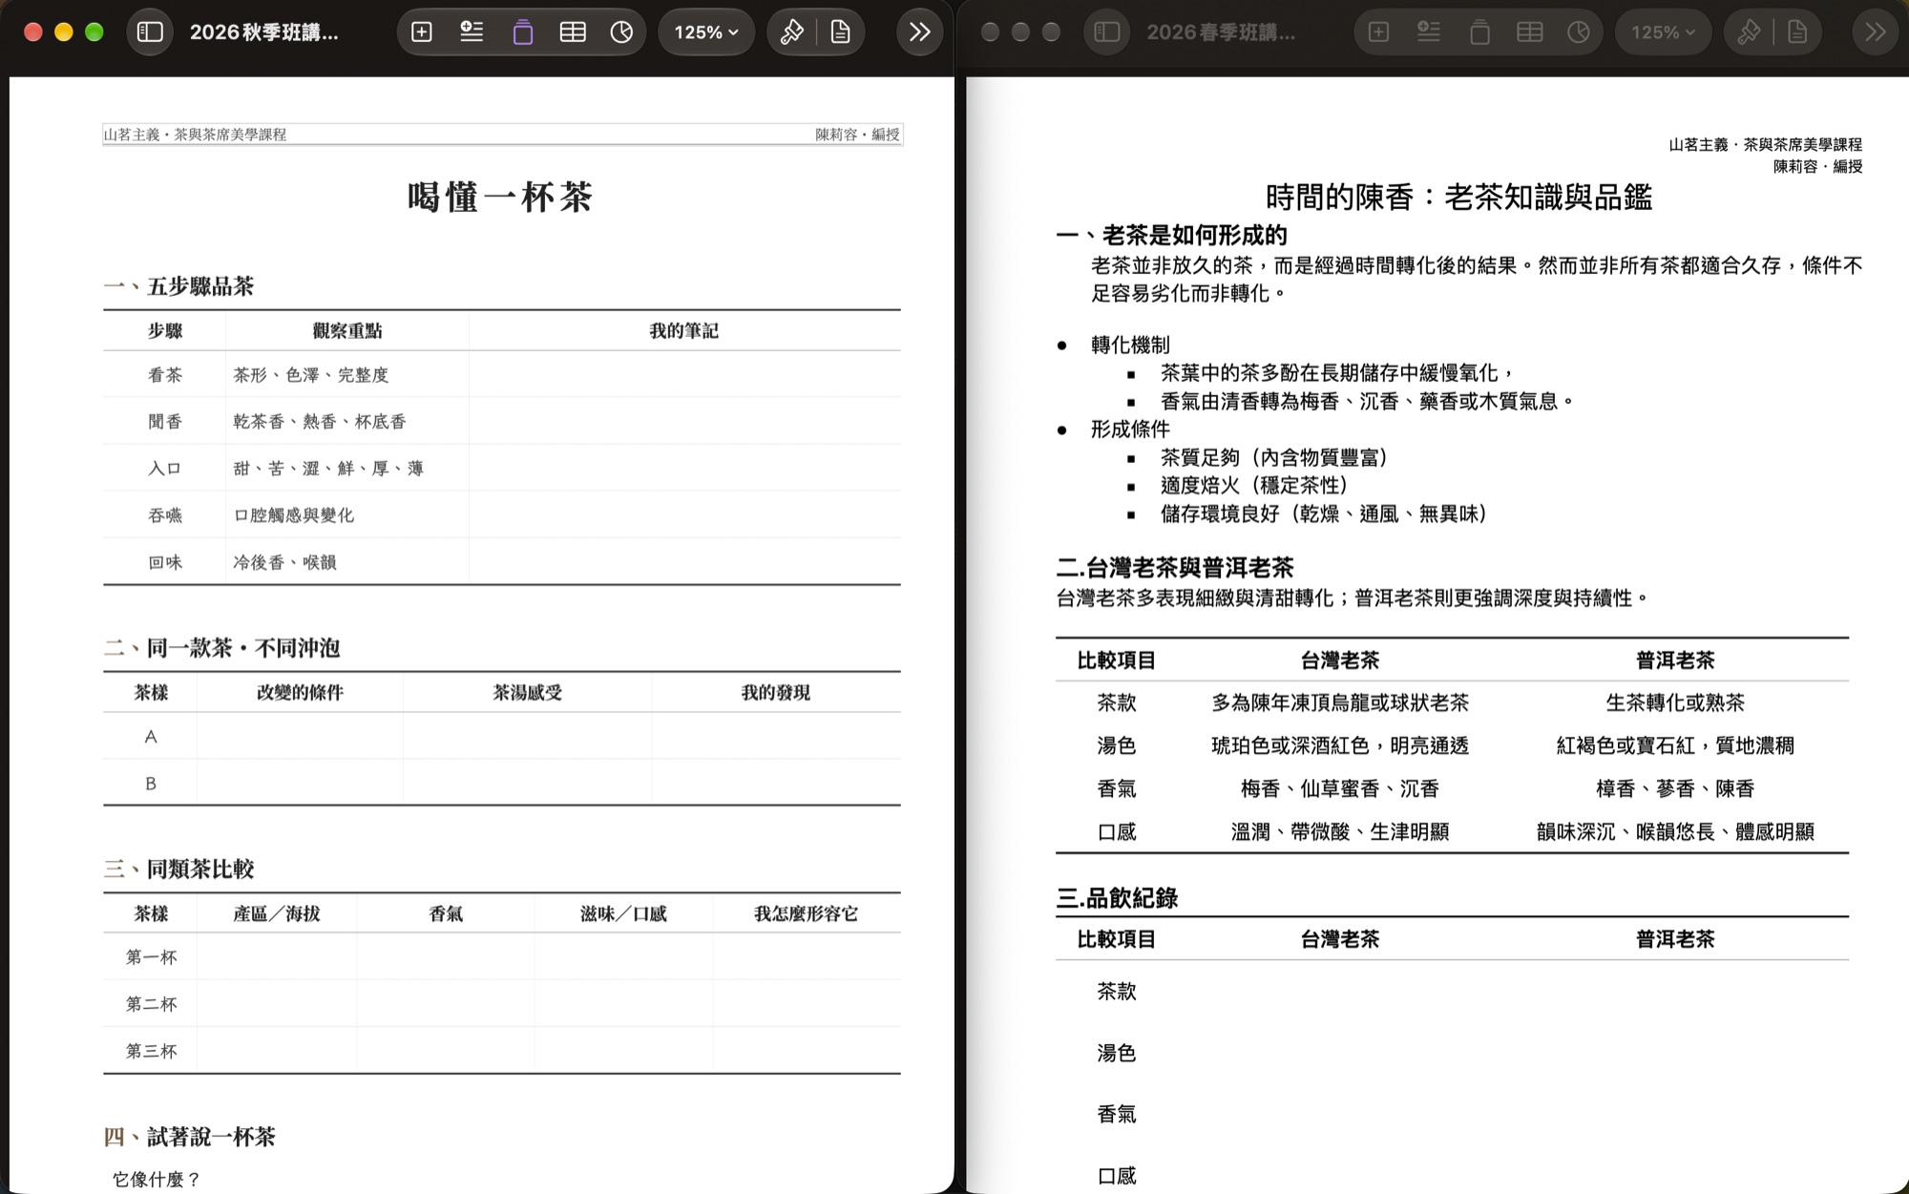Insert a Table in the 秋季班 window
Image resolution: width=1909 pixels, height=1194 pixels.
point(573,32)
